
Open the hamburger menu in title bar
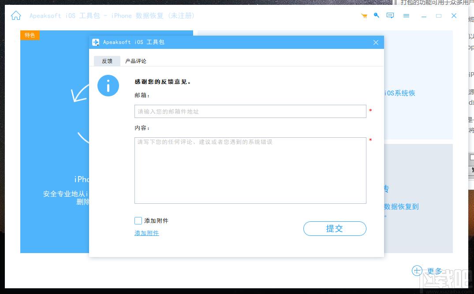coord(406,15)
